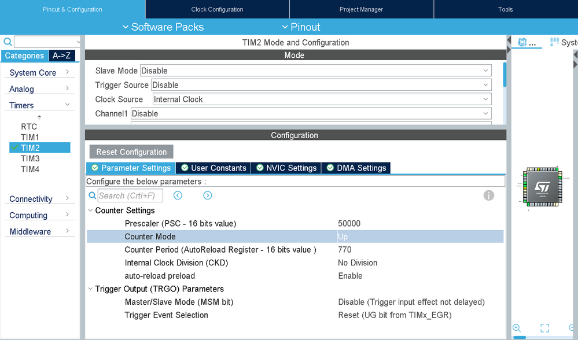Image resolution: width=578 pixels, height=340 pixels.
Task: Click the Master/Slave Mode value Disable
Action: (411, 302)
